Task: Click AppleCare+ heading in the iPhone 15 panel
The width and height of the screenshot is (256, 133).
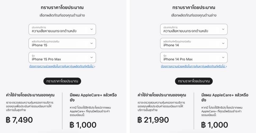Action: coord(93,97)
